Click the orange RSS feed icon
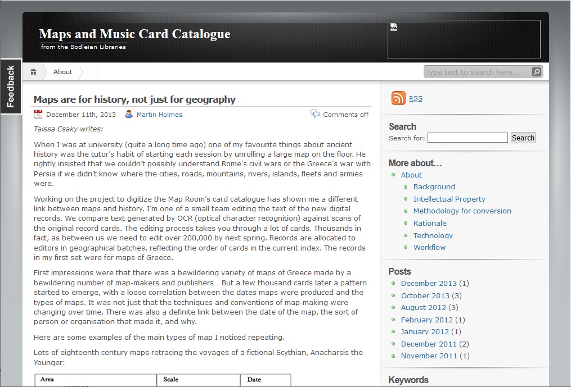Screen dimensions: 571x387 398,98
